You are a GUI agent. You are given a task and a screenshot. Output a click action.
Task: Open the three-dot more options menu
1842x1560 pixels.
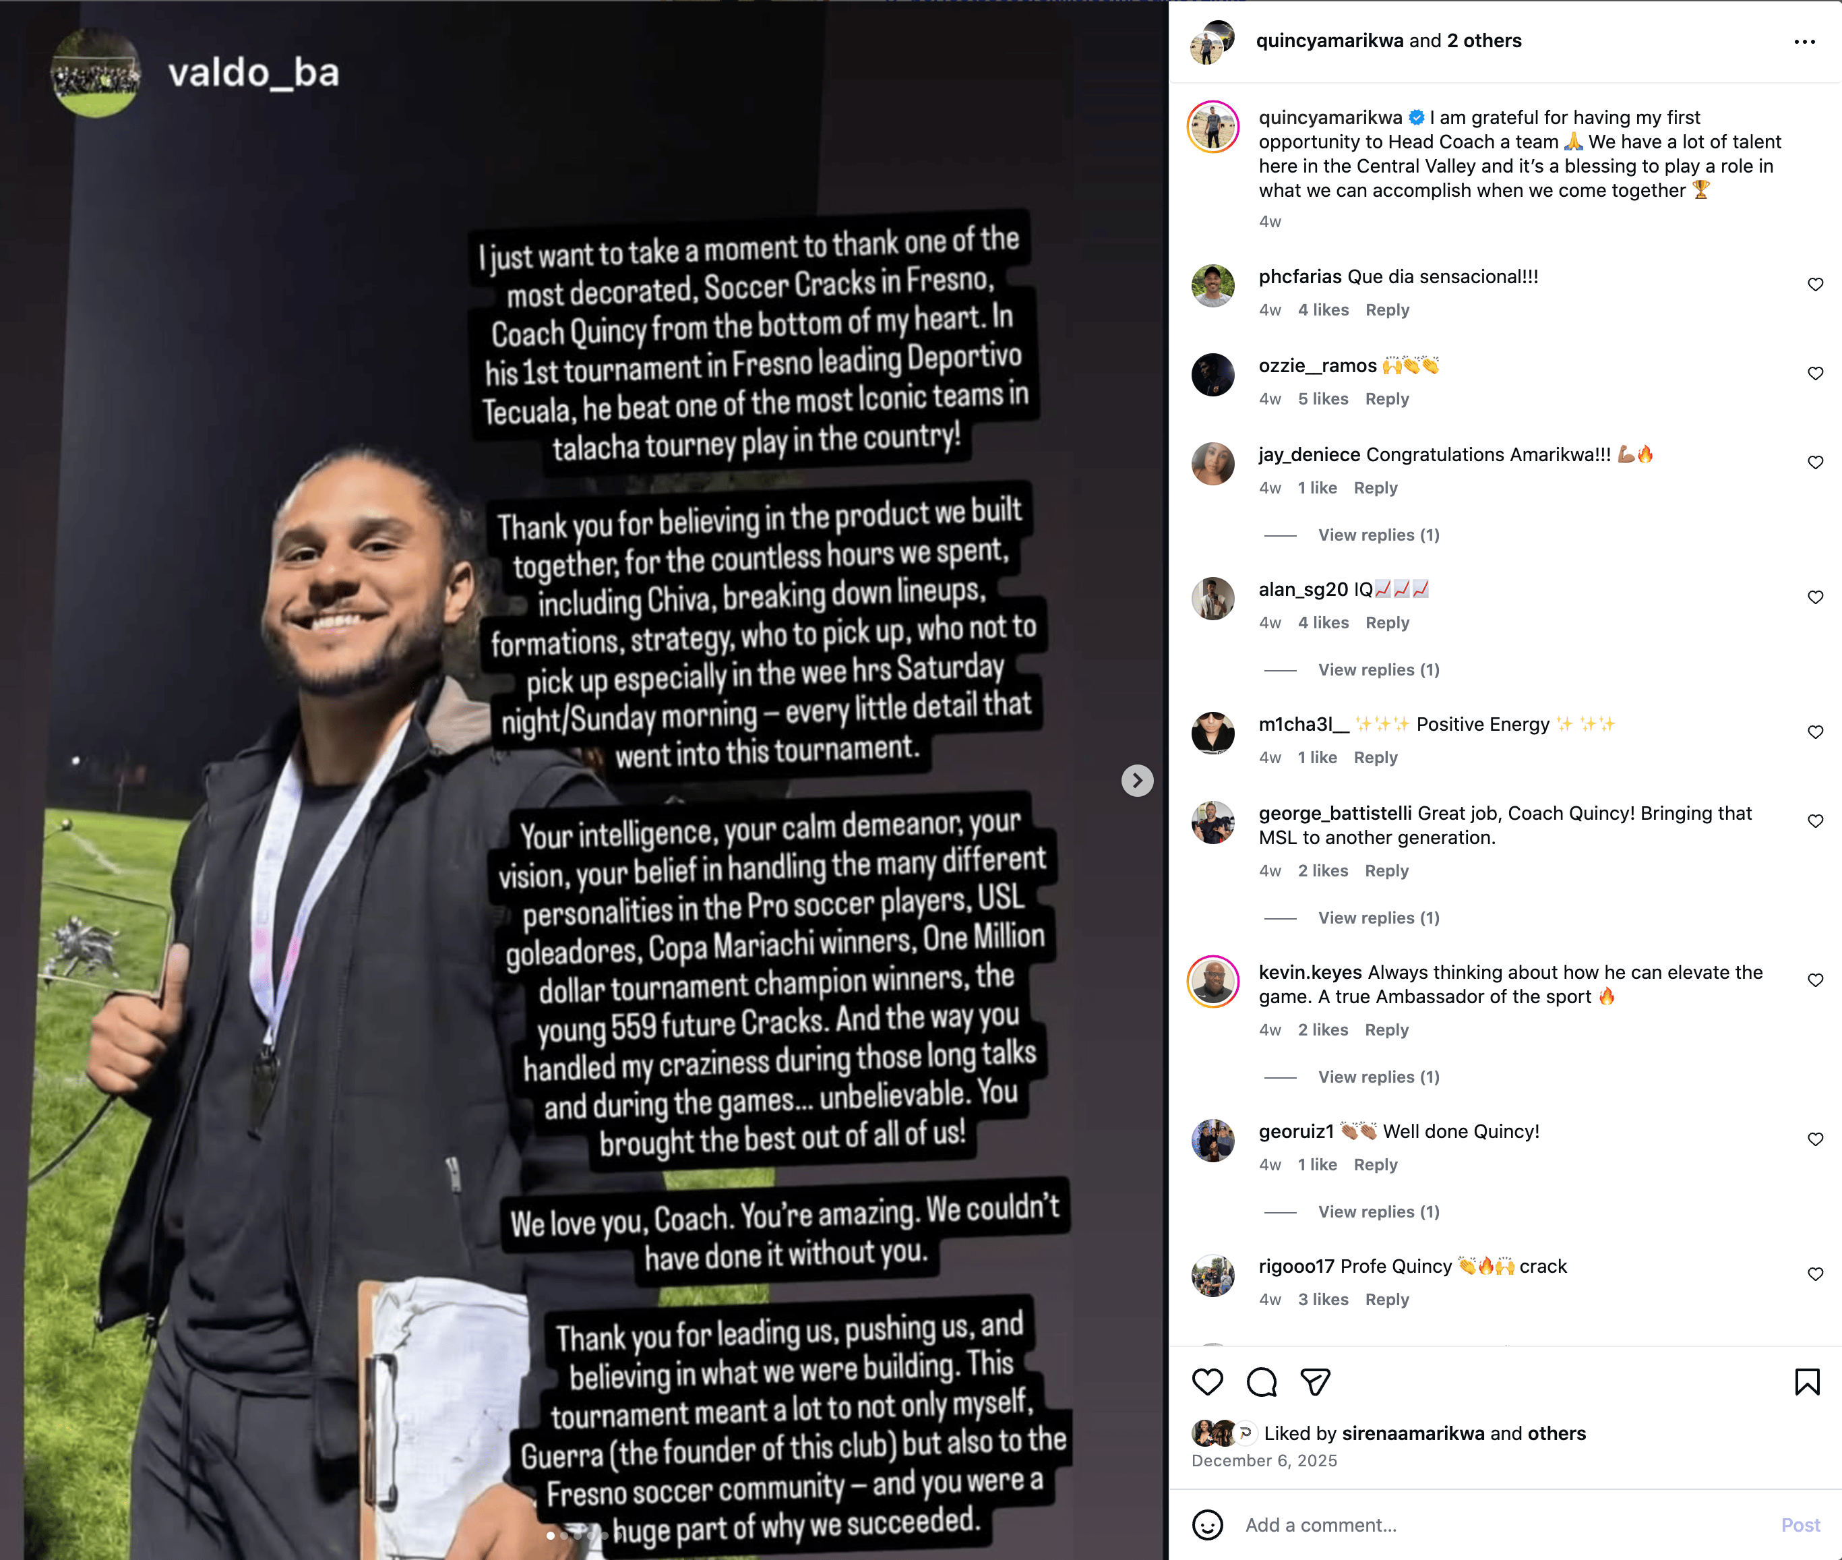pyautogui.click(x=1804, y=42)
